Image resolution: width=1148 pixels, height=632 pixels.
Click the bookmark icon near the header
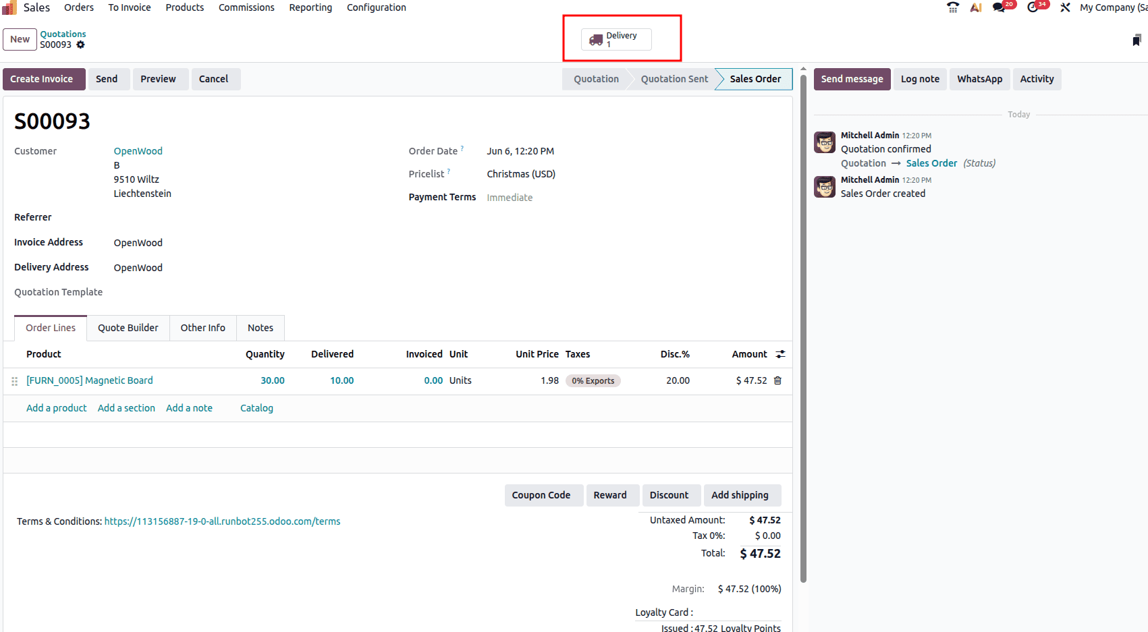pyautogui.click(x=1137, y=40)
